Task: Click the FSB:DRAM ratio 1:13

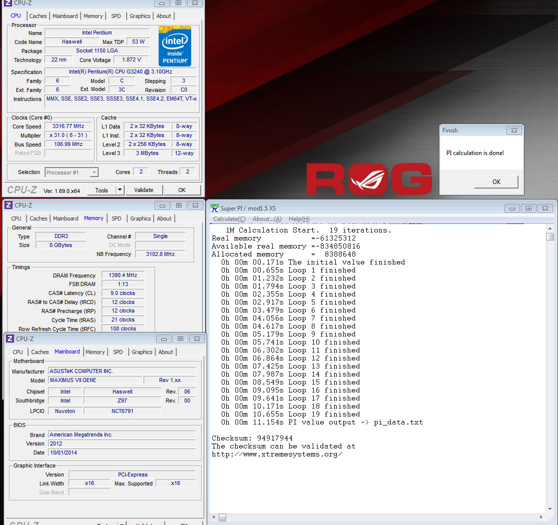Action: [x=123, y=284]
